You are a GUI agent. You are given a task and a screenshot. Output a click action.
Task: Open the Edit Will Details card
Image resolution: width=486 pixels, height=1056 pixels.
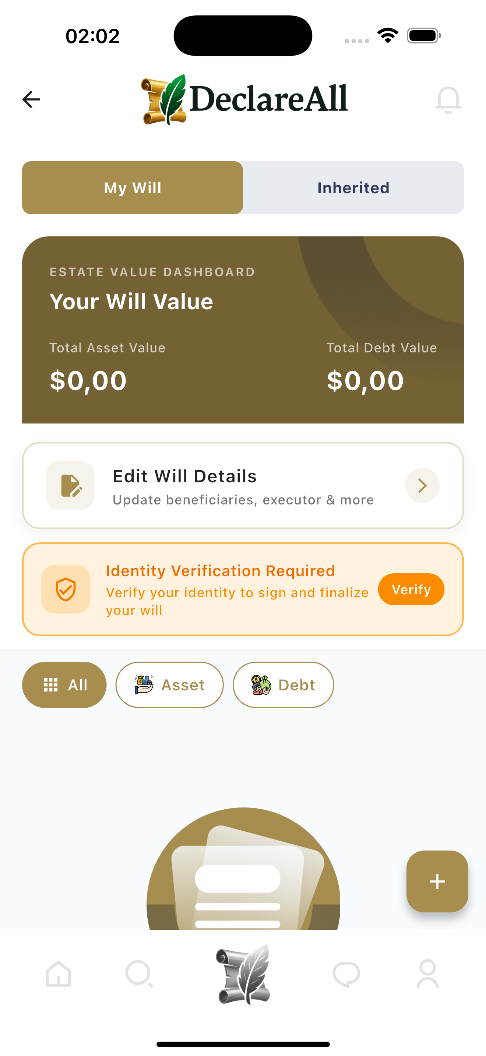[x=243, y=485]
